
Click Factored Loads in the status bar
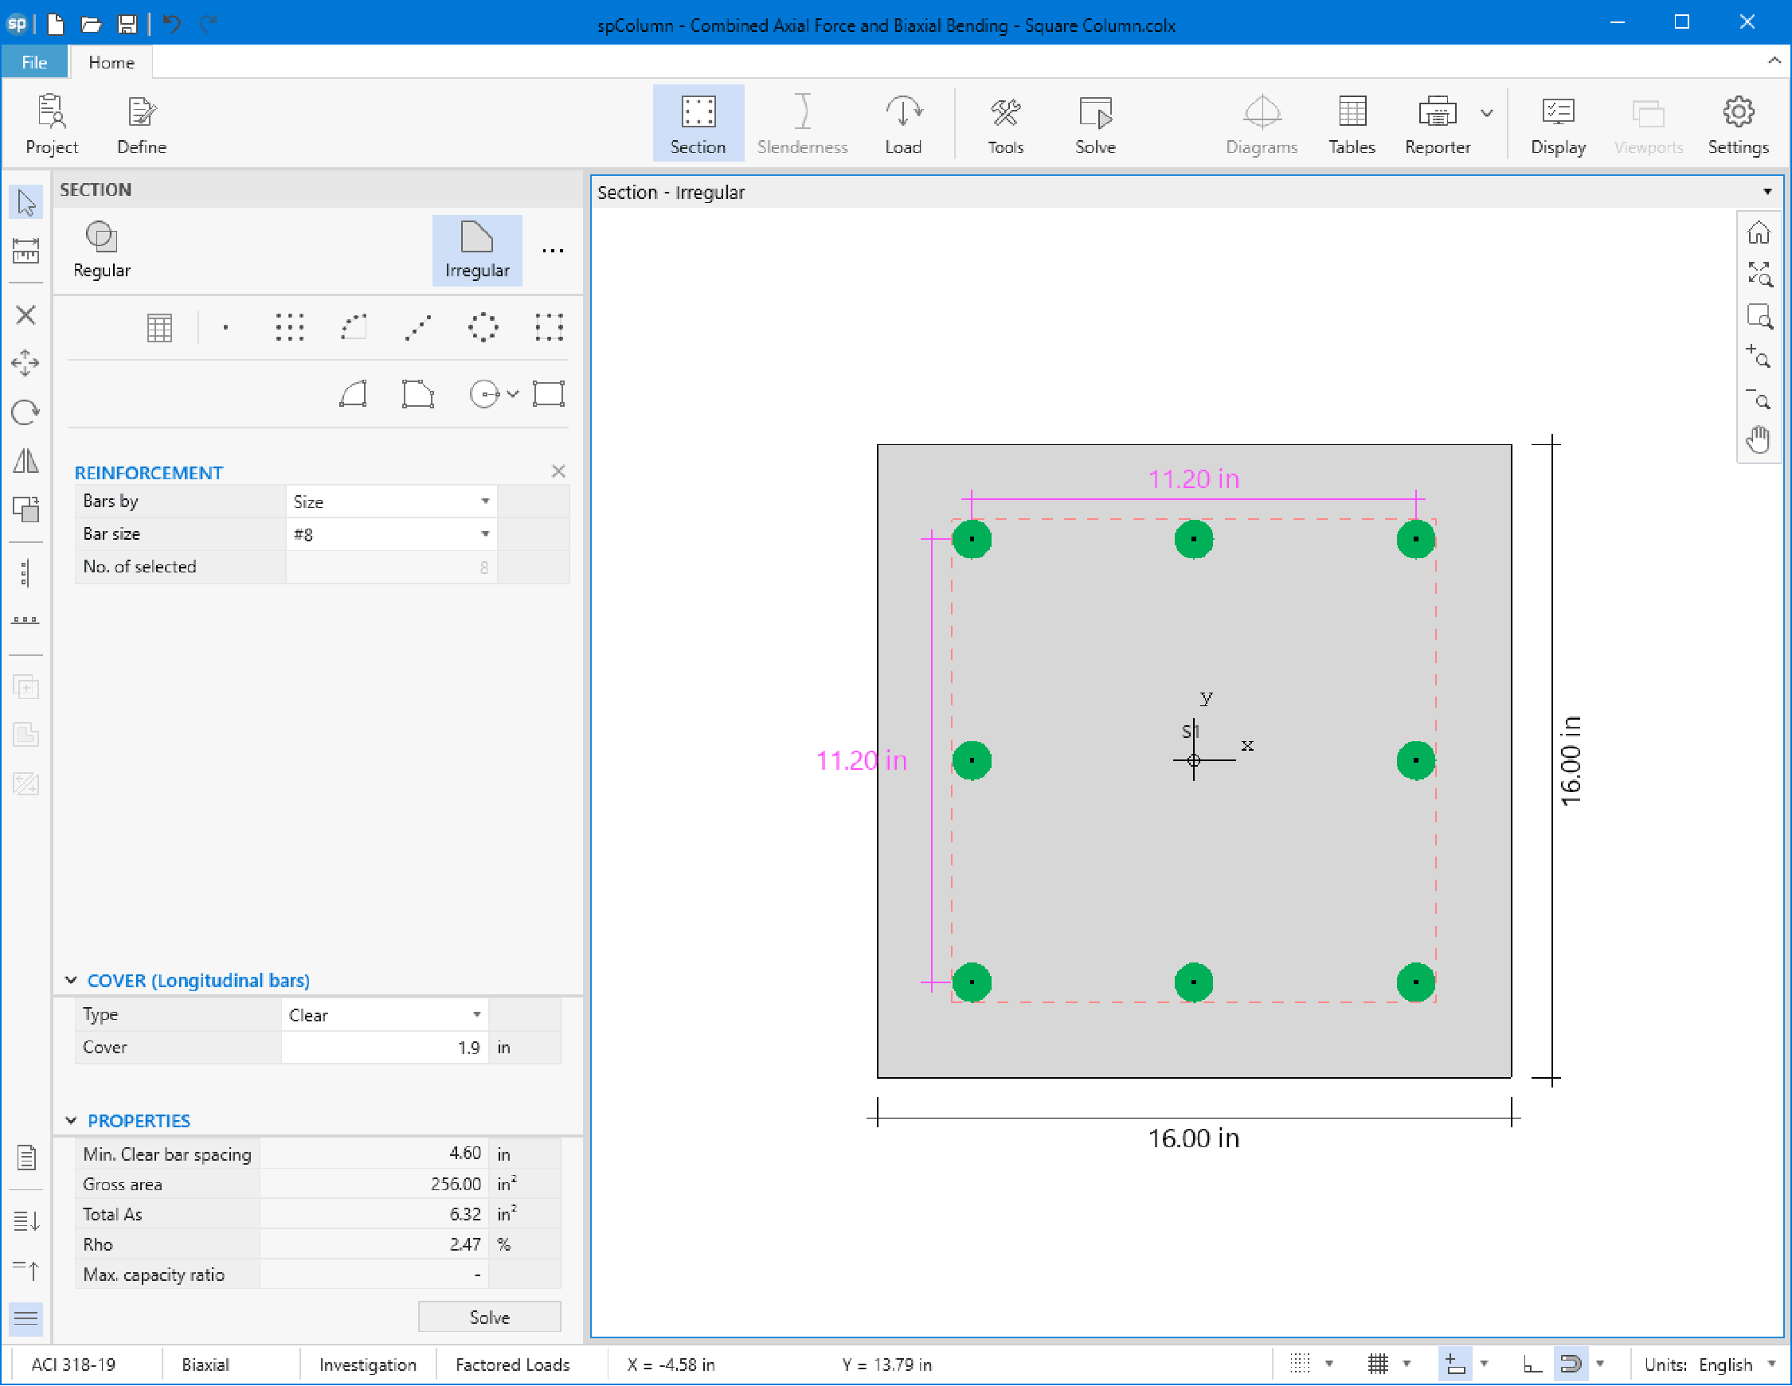(512, 1365)
